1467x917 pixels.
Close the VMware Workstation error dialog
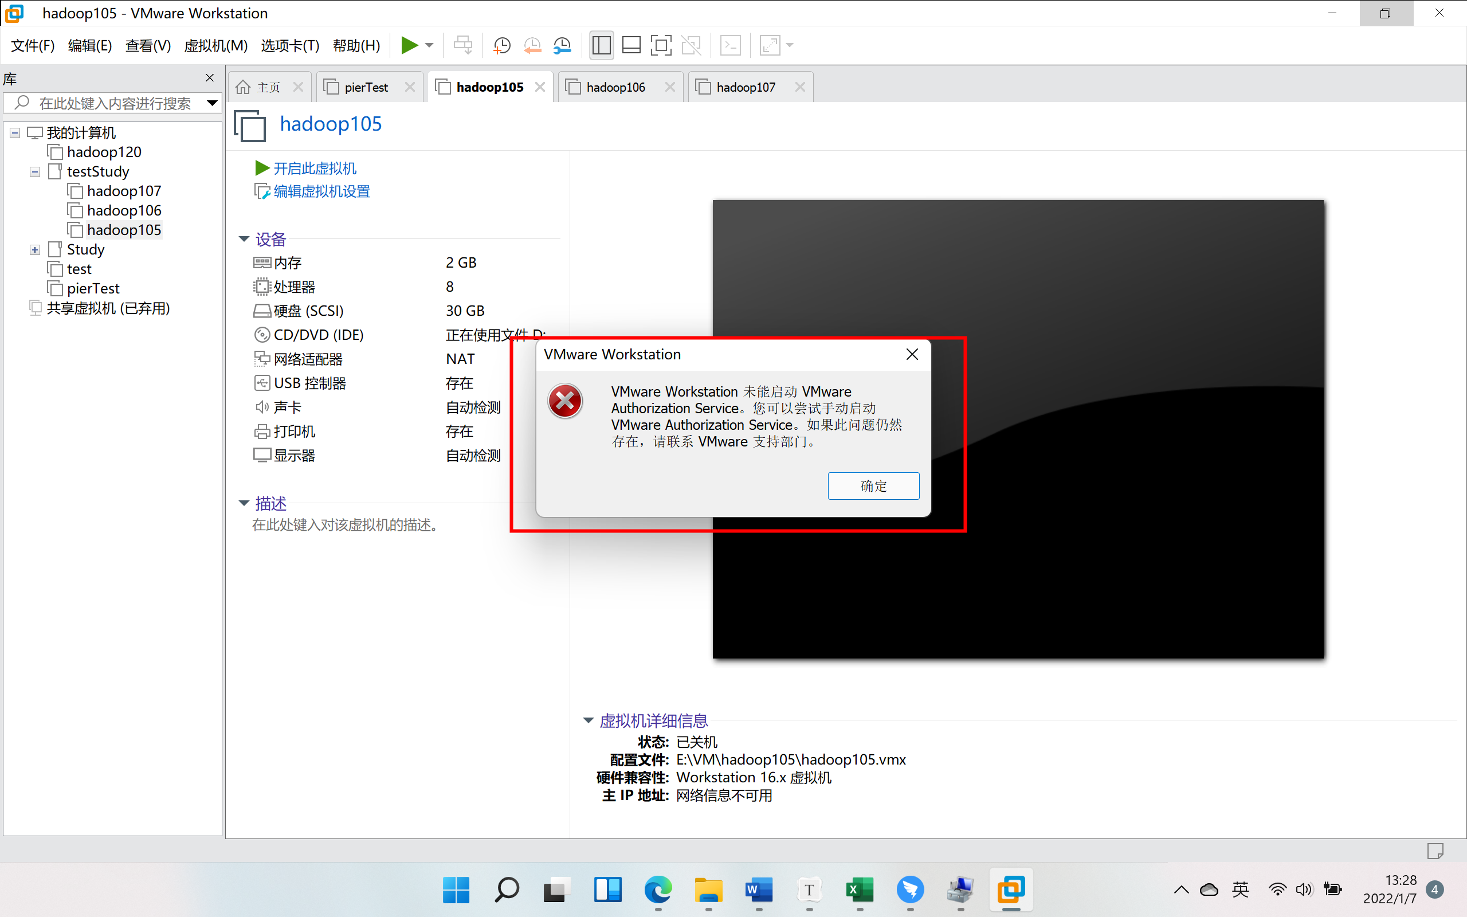tap(912, 354)
